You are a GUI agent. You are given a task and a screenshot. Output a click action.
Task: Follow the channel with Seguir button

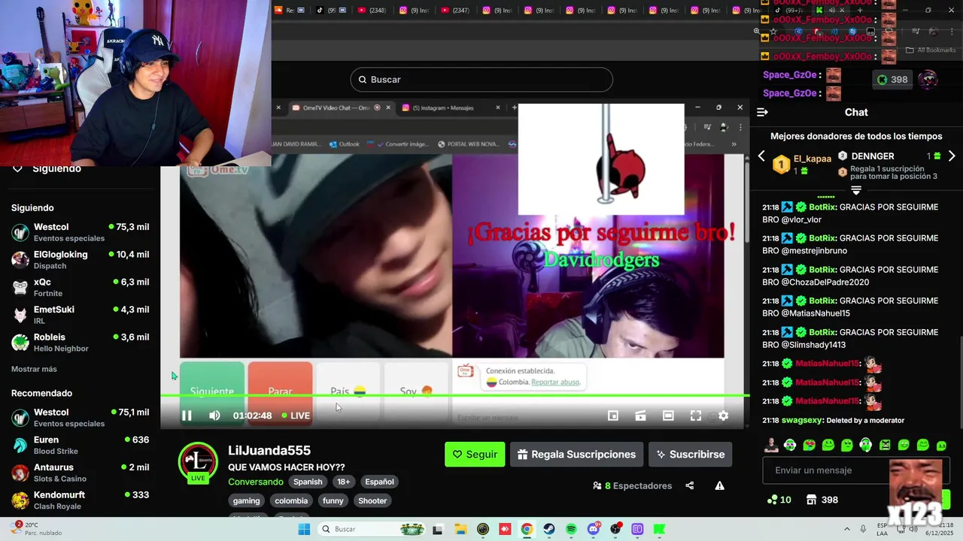[475, 454]
